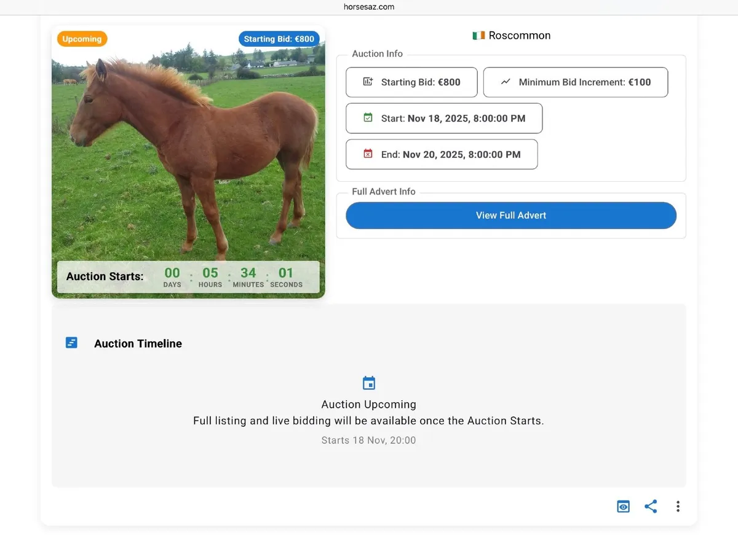Open the End: Nov 20 date field
738x541 pixels.
click(441, 154)
